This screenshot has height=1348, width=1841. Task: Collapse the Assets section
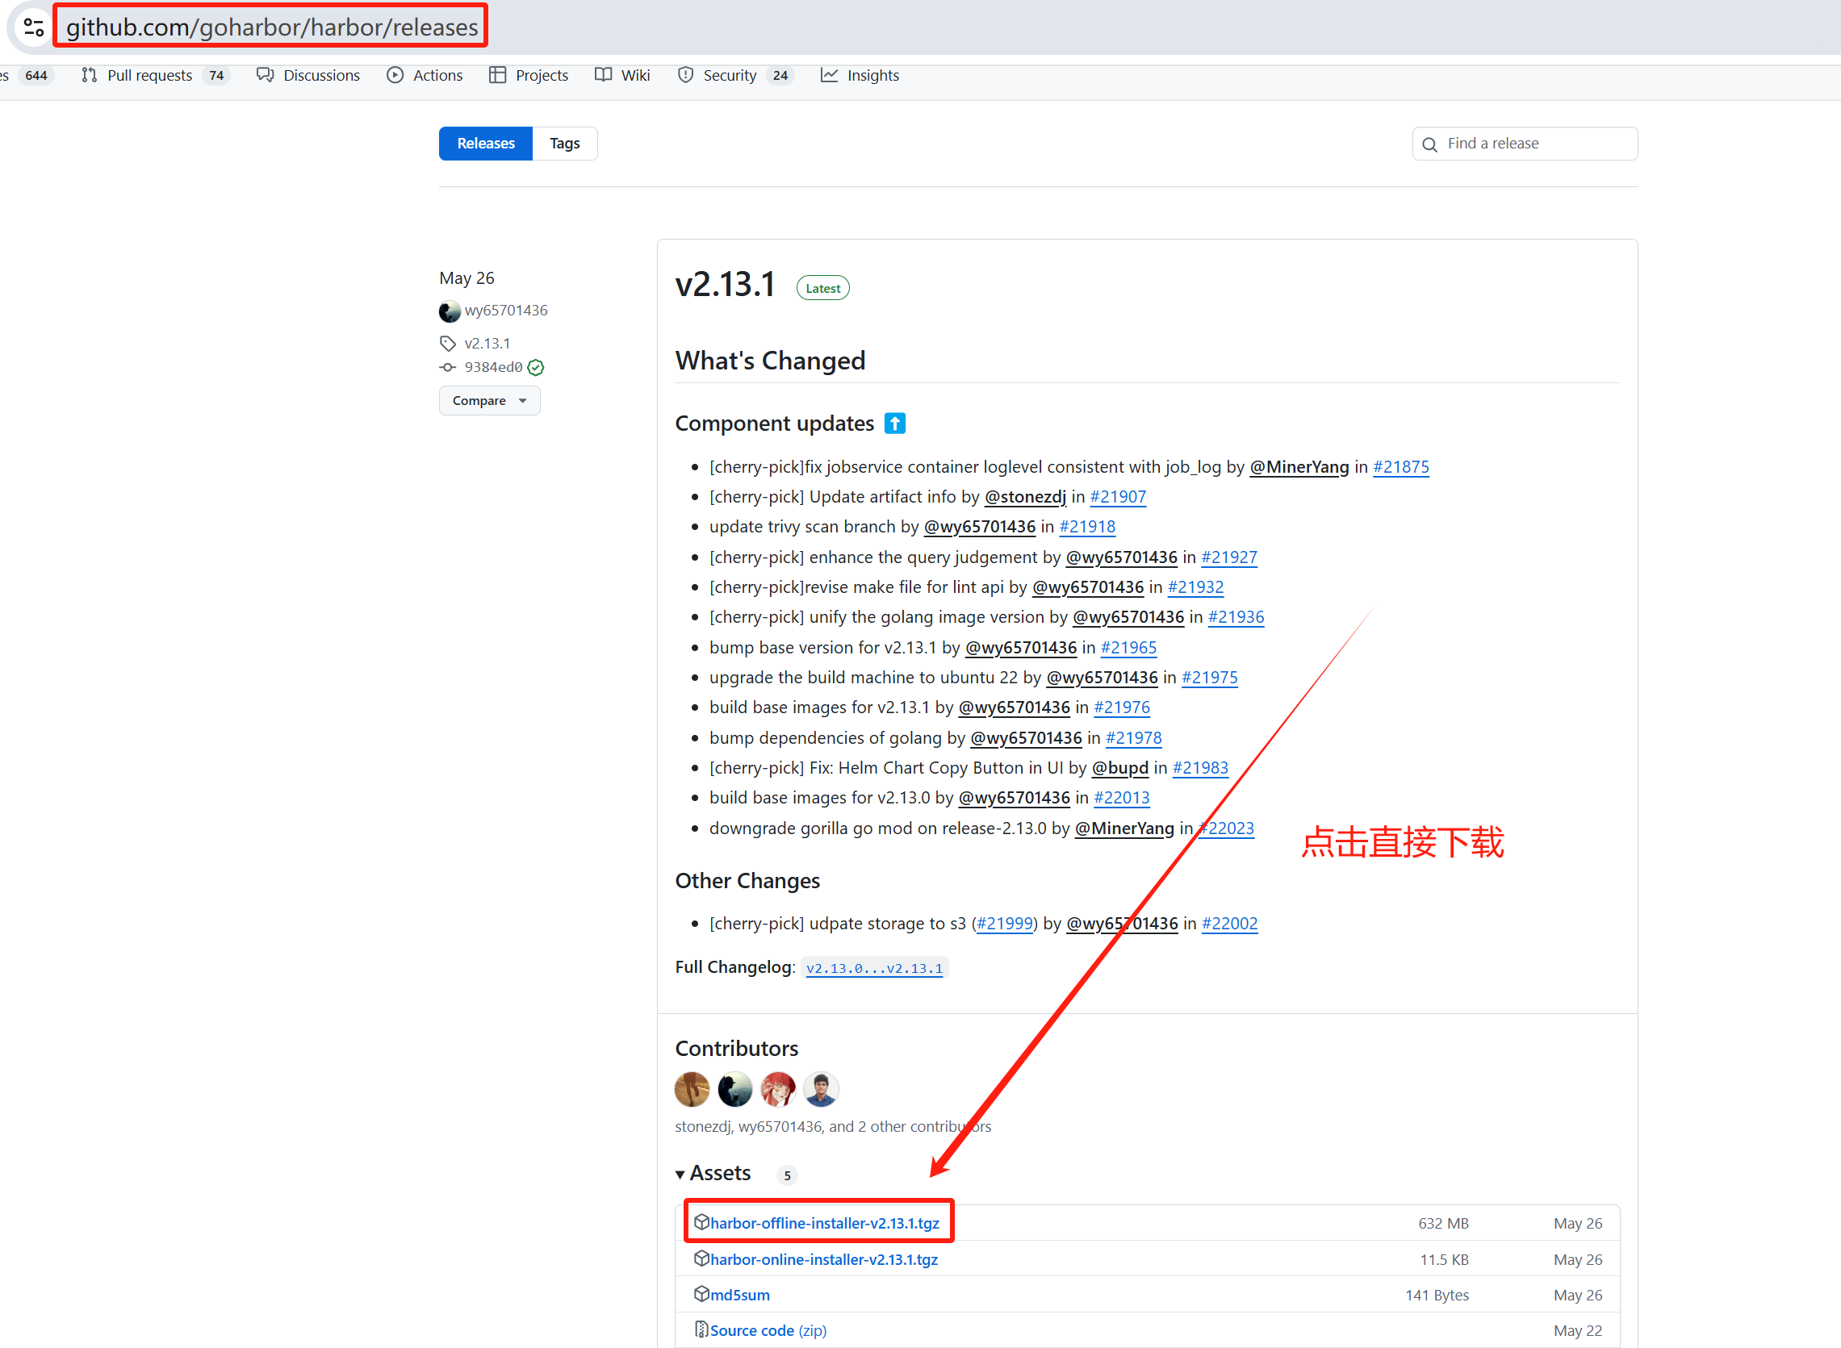[x=713, y=1174]
